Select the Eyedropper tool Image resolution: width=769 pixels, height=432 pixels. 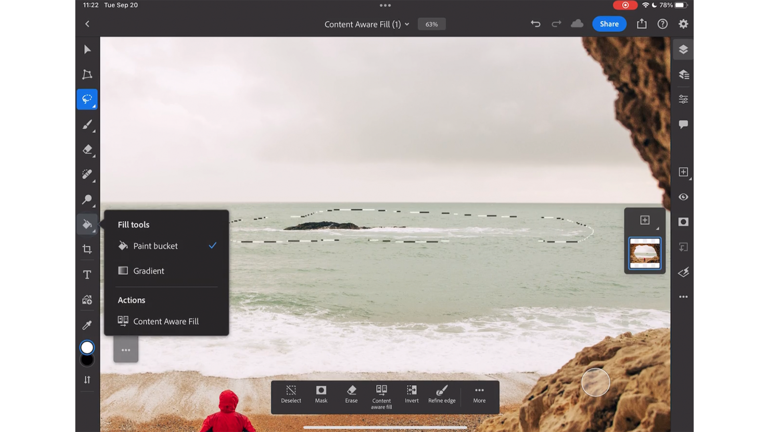click(87, 324)
